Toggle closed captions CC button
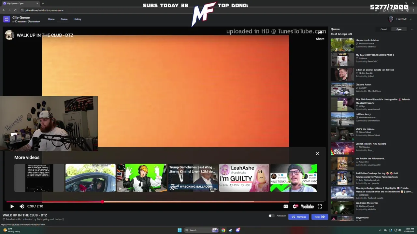This screenshot has height=234, width=417. click(x=286, y=206)
